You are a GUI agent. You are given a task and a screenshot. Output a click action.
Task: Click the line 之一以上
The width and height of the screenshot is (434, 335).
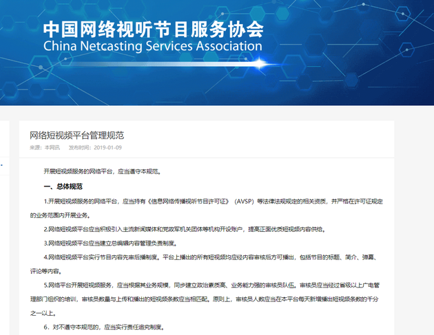43,314
